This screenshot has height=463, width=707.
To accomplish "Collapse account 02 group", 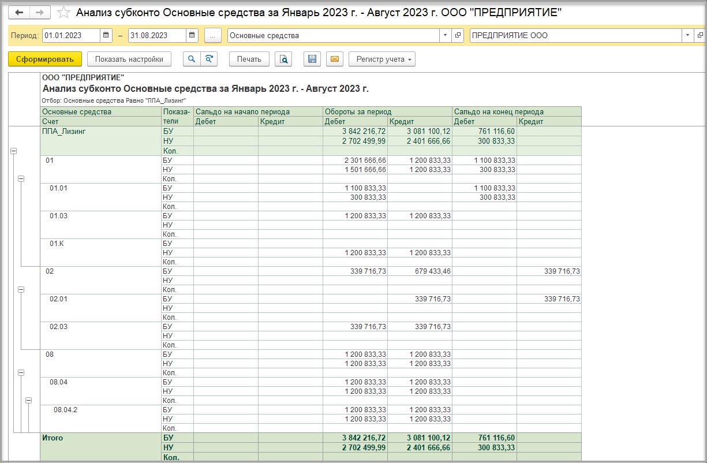I will tap(21, 289).
